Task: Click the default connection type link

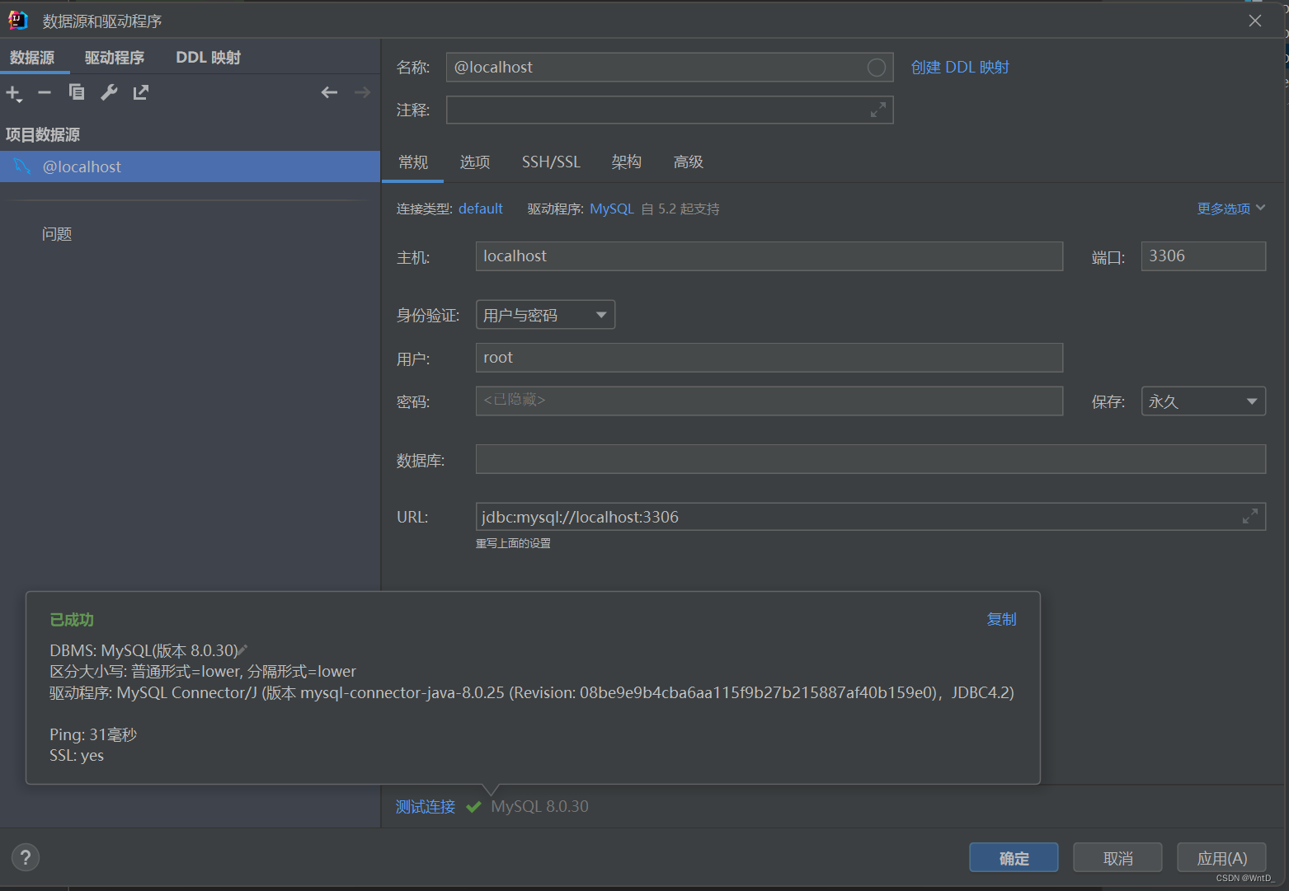Action: point(481,209)
